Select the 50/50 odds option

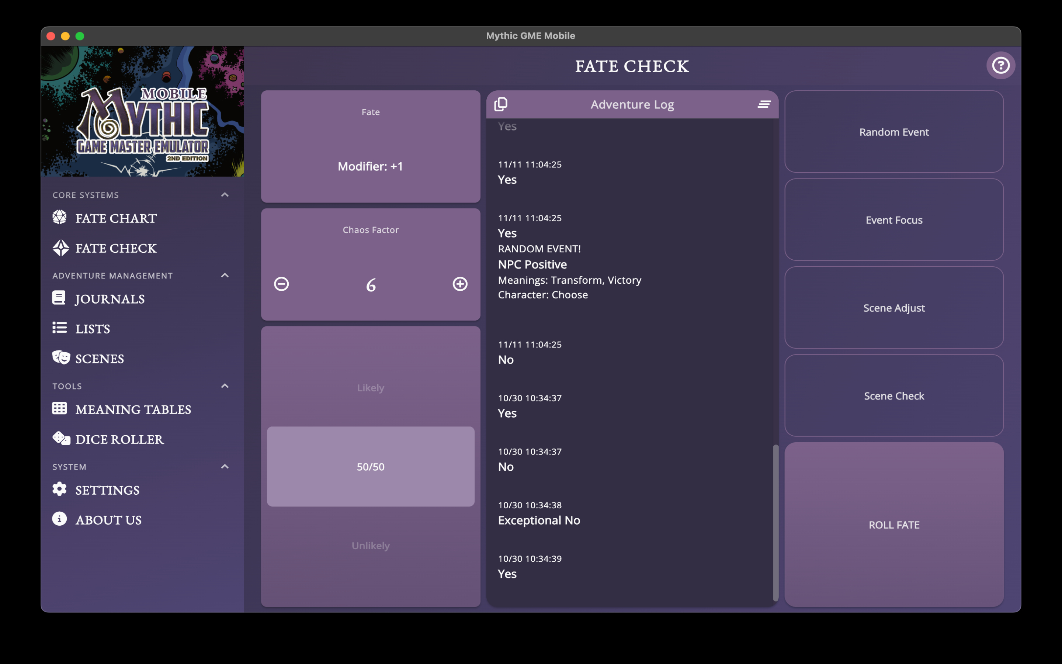pyautogui.click(x=370, y=466)
